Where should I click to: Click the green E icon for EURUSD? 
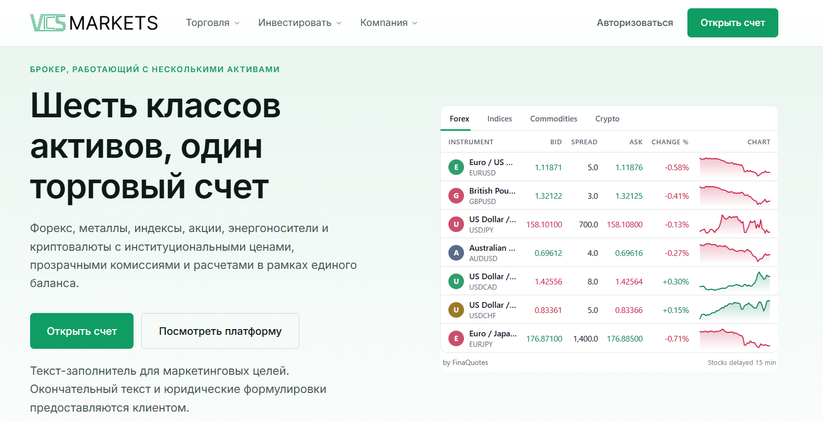[456, 167]
